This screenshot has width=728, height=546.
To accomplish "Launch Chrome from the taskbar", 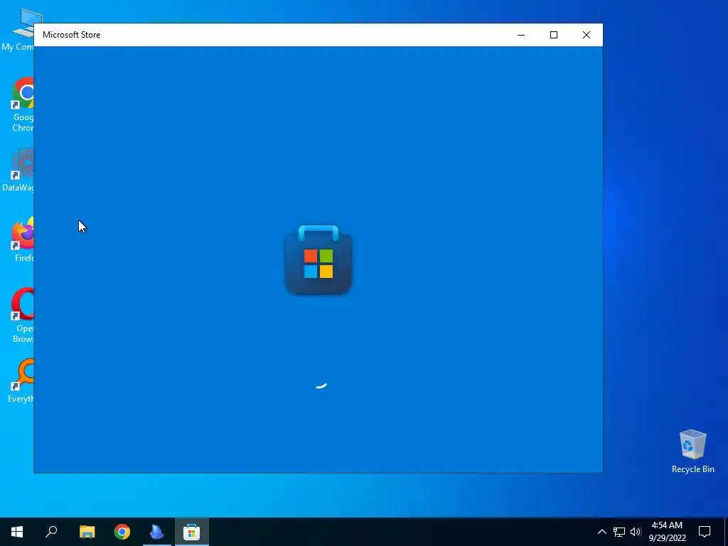I will (x=122, y=532).
